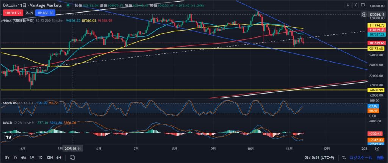This screenshot has width=388, height=163.
Task: Click the TradingView logo on chart
Action: tap(8, 137)
